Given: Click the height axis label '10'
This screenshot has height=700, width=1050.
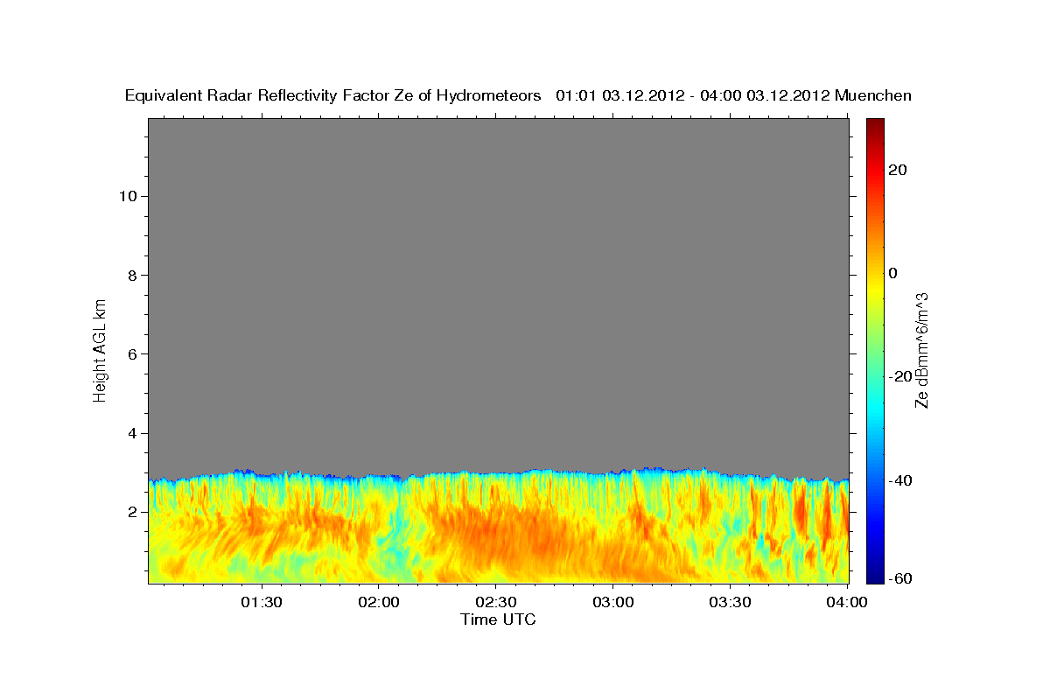Looking at the screenshot, I should click(127, 196).
